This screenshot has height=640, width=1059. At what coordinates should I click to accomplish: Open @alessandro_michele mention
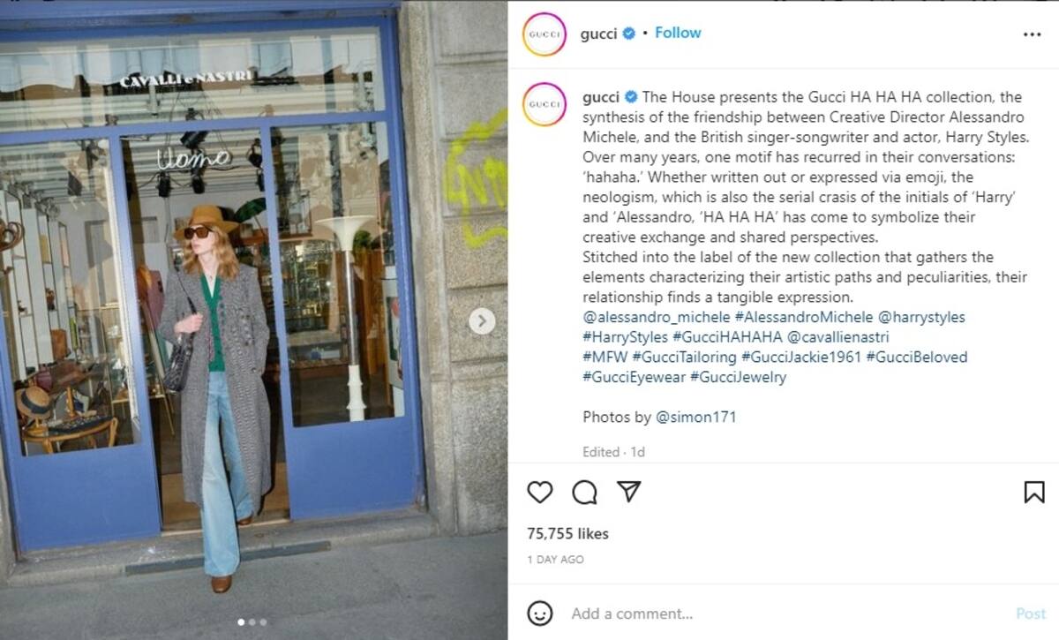click(657, 317)
